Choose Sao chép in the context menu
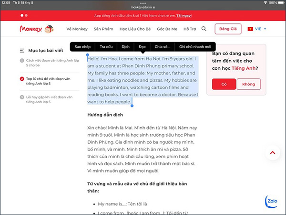This screenshot has height=215, width=286. click(x=82, y=47)
